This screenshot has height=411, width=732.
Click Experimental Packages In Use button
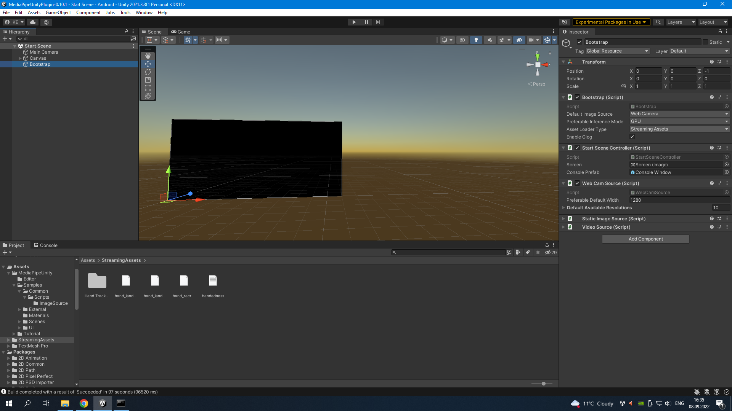click(x=610, y=22)
